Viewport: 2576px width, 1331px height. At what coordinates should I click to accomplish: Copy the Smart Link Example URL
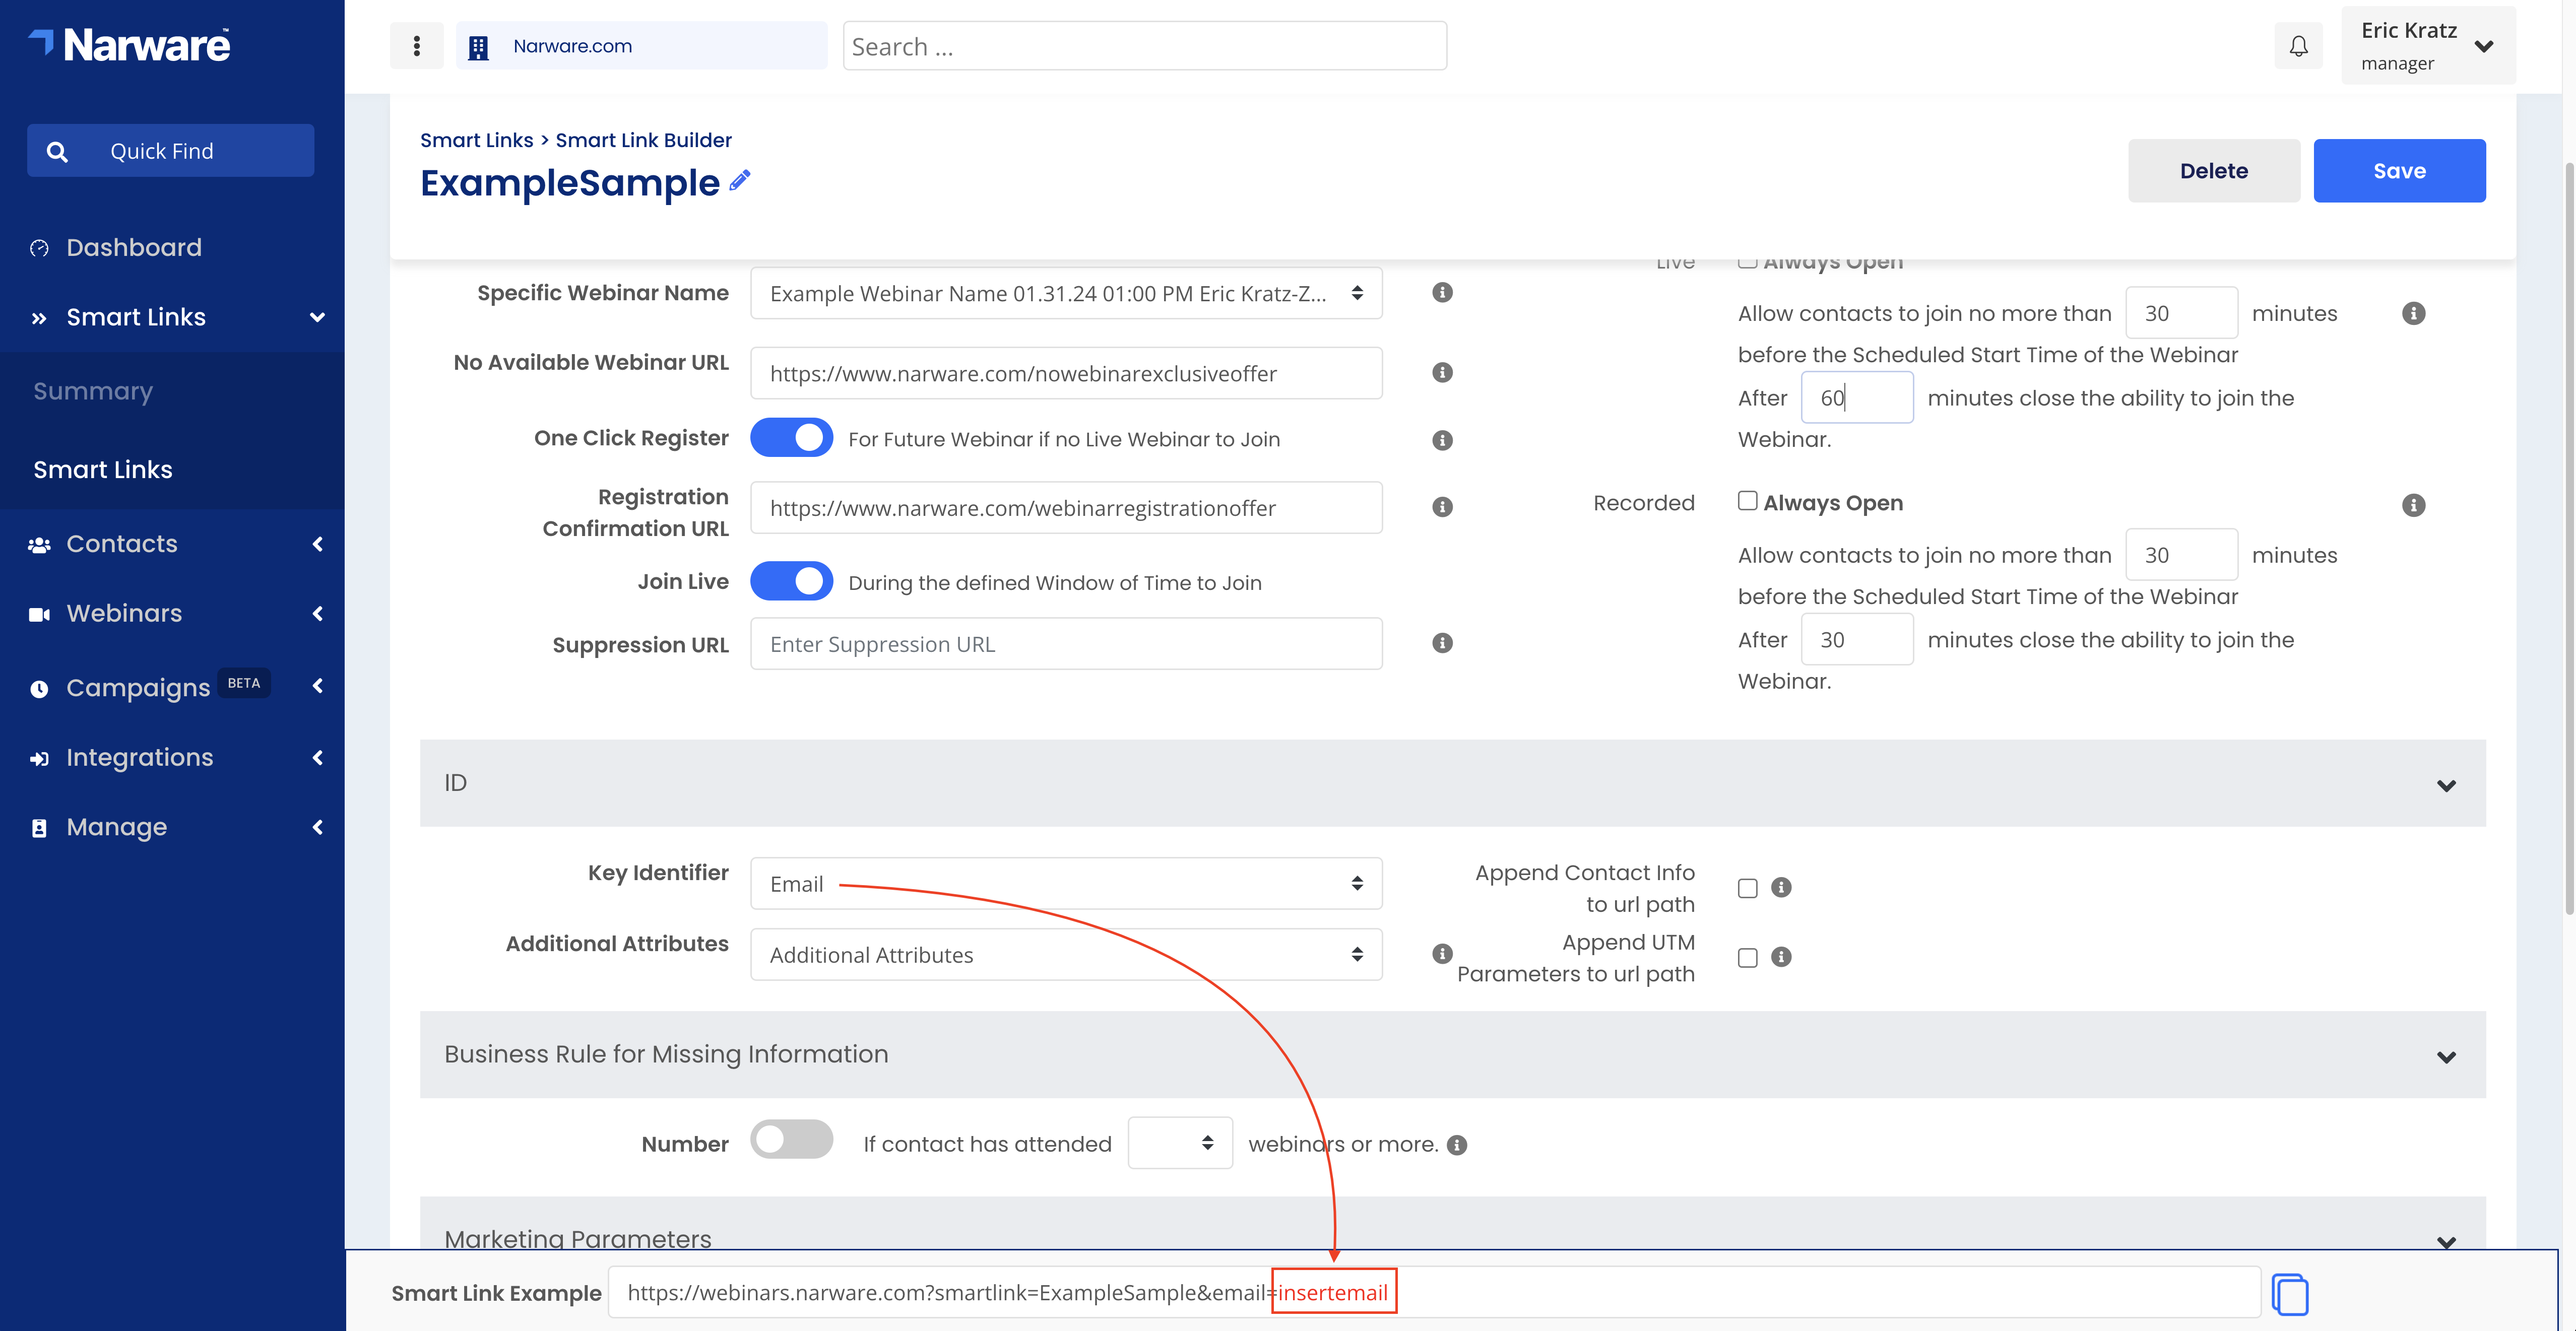click(2289, 1294)
